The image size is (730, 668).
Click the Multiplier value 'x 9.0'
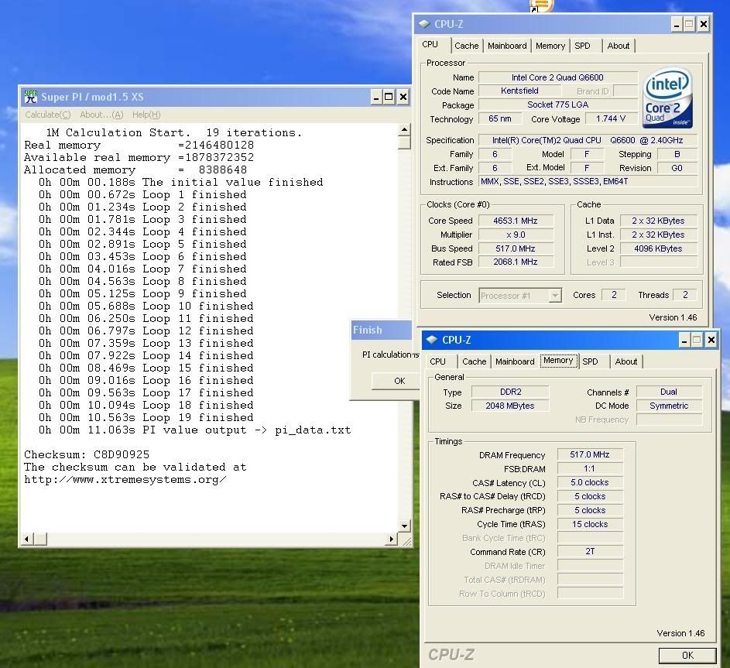pos(516,235)
